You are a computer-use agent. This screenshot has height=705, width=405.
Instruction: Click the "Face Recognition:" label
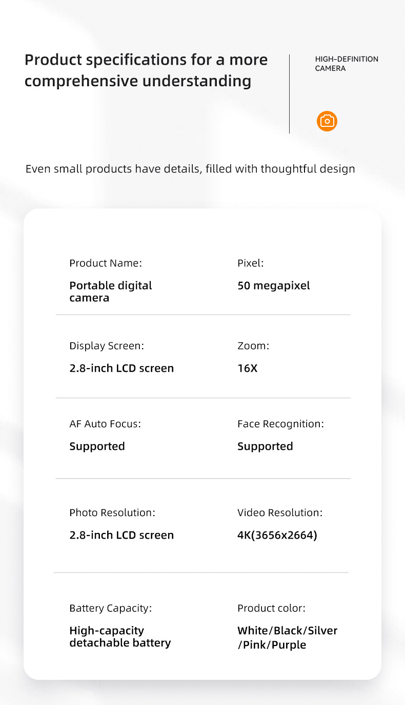click(280, 424)
